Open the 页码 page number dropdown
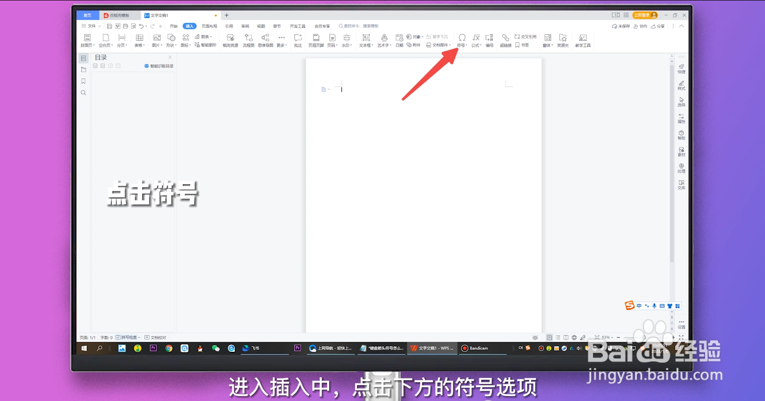 [332, 40]
